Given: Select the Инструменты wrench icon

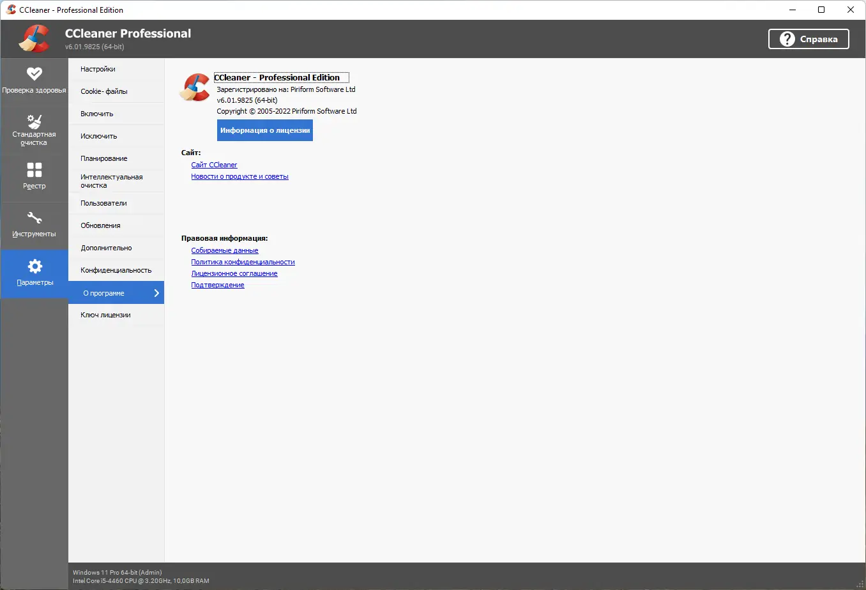Looking at the screenshot, I should click(x=34, y=219).
